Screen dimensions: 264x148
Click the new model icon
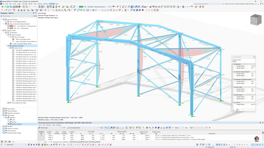pyautogui.click(x=2, y=7)
